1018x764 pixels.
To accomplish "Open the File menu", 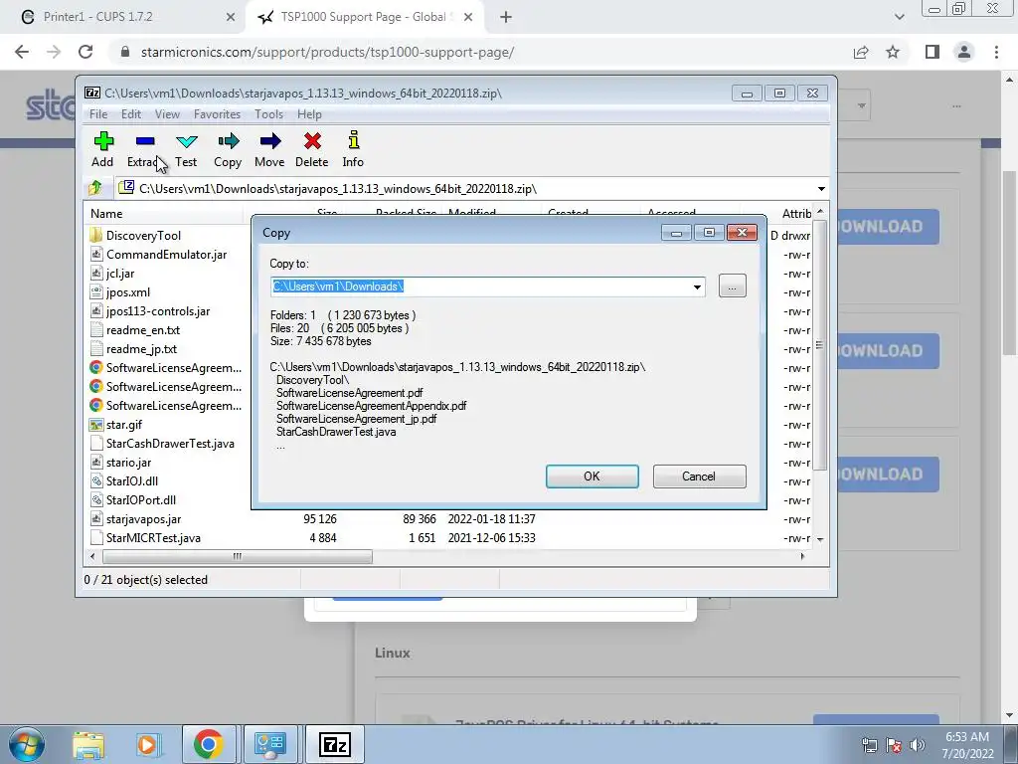I will point(98,113).
